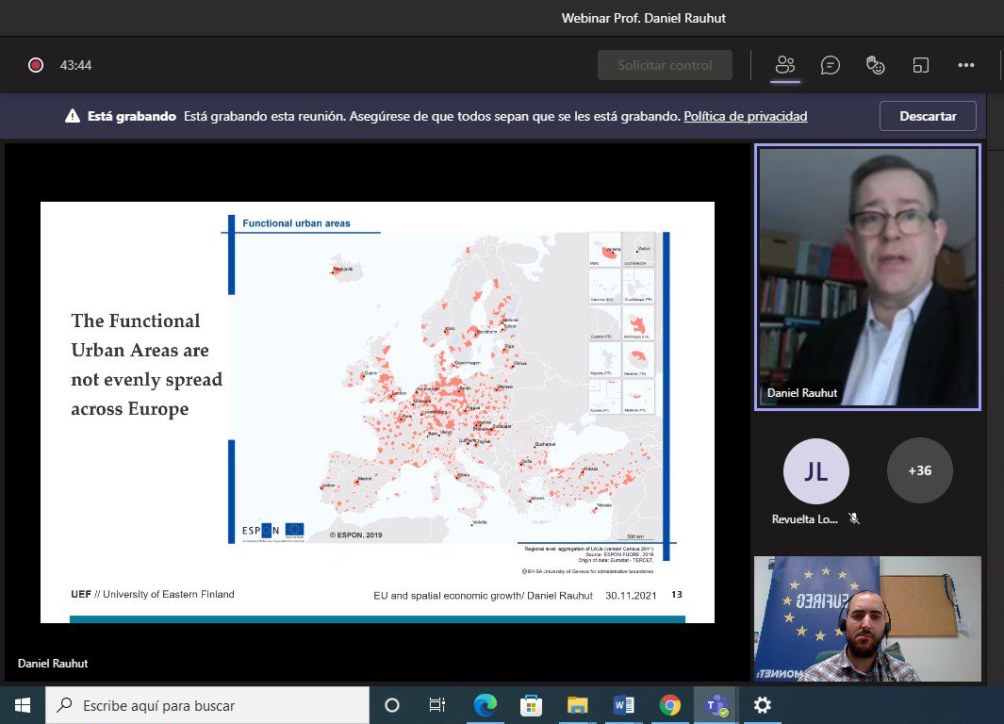Open the Windows Start menu
The image size is (1004, 724).
click(23, 705)
